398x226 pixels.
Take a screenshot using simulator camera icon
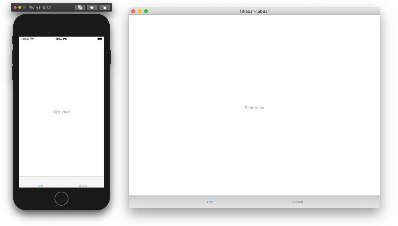point(80,7)
